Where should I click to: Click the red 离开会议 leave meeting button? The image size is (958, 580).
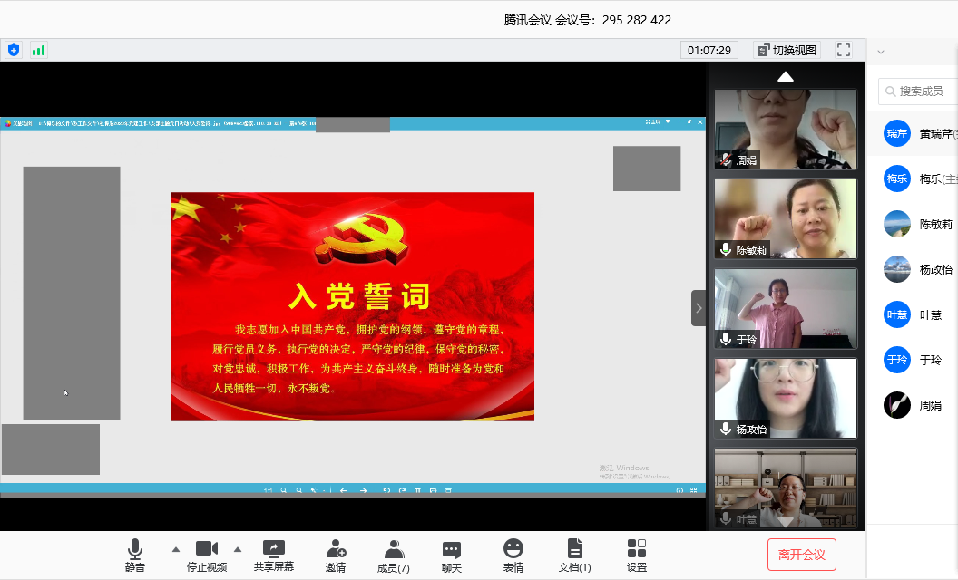point(801,555)
